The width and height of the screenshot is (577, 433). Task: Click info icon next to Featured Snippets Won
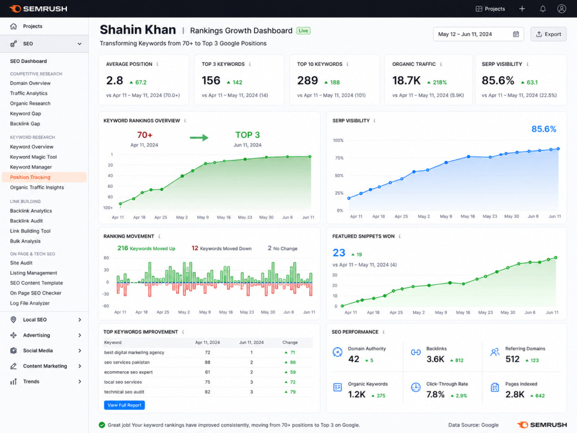point(400,236)
